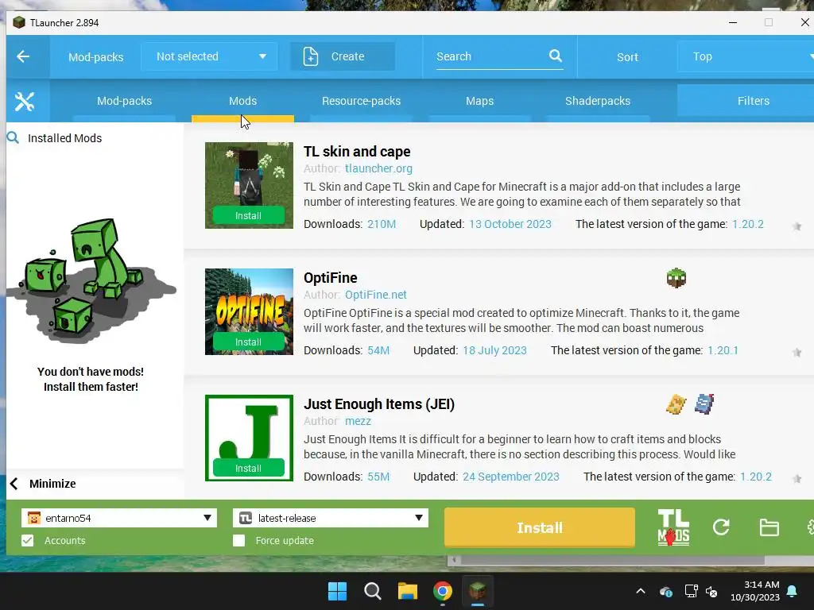The width and height of the screenshot is (814, 610).
Task: Open File Explorer from taskbar
Action: coord(408,591)
